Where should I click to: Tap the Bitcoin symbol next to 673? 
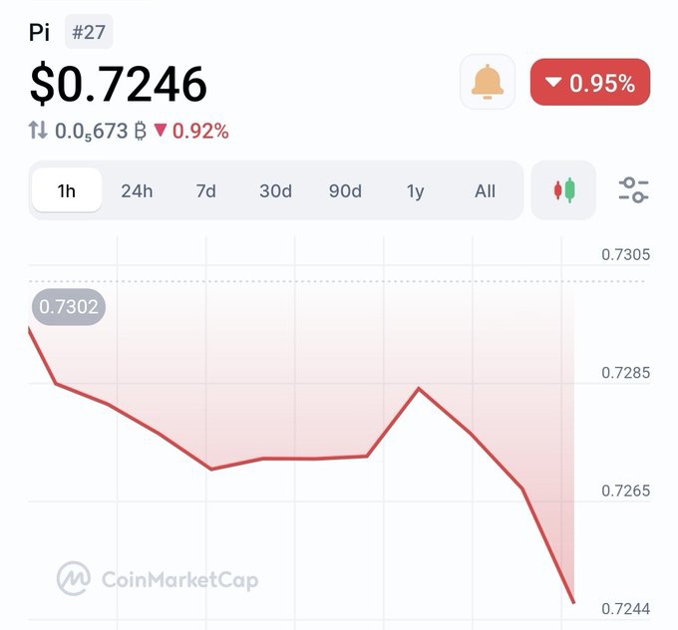coord(141,131)
